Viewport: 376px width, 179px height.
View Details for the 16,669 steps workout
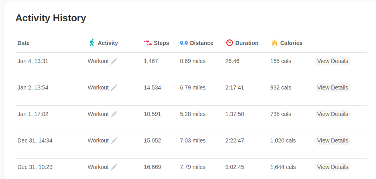click(333, 167)
